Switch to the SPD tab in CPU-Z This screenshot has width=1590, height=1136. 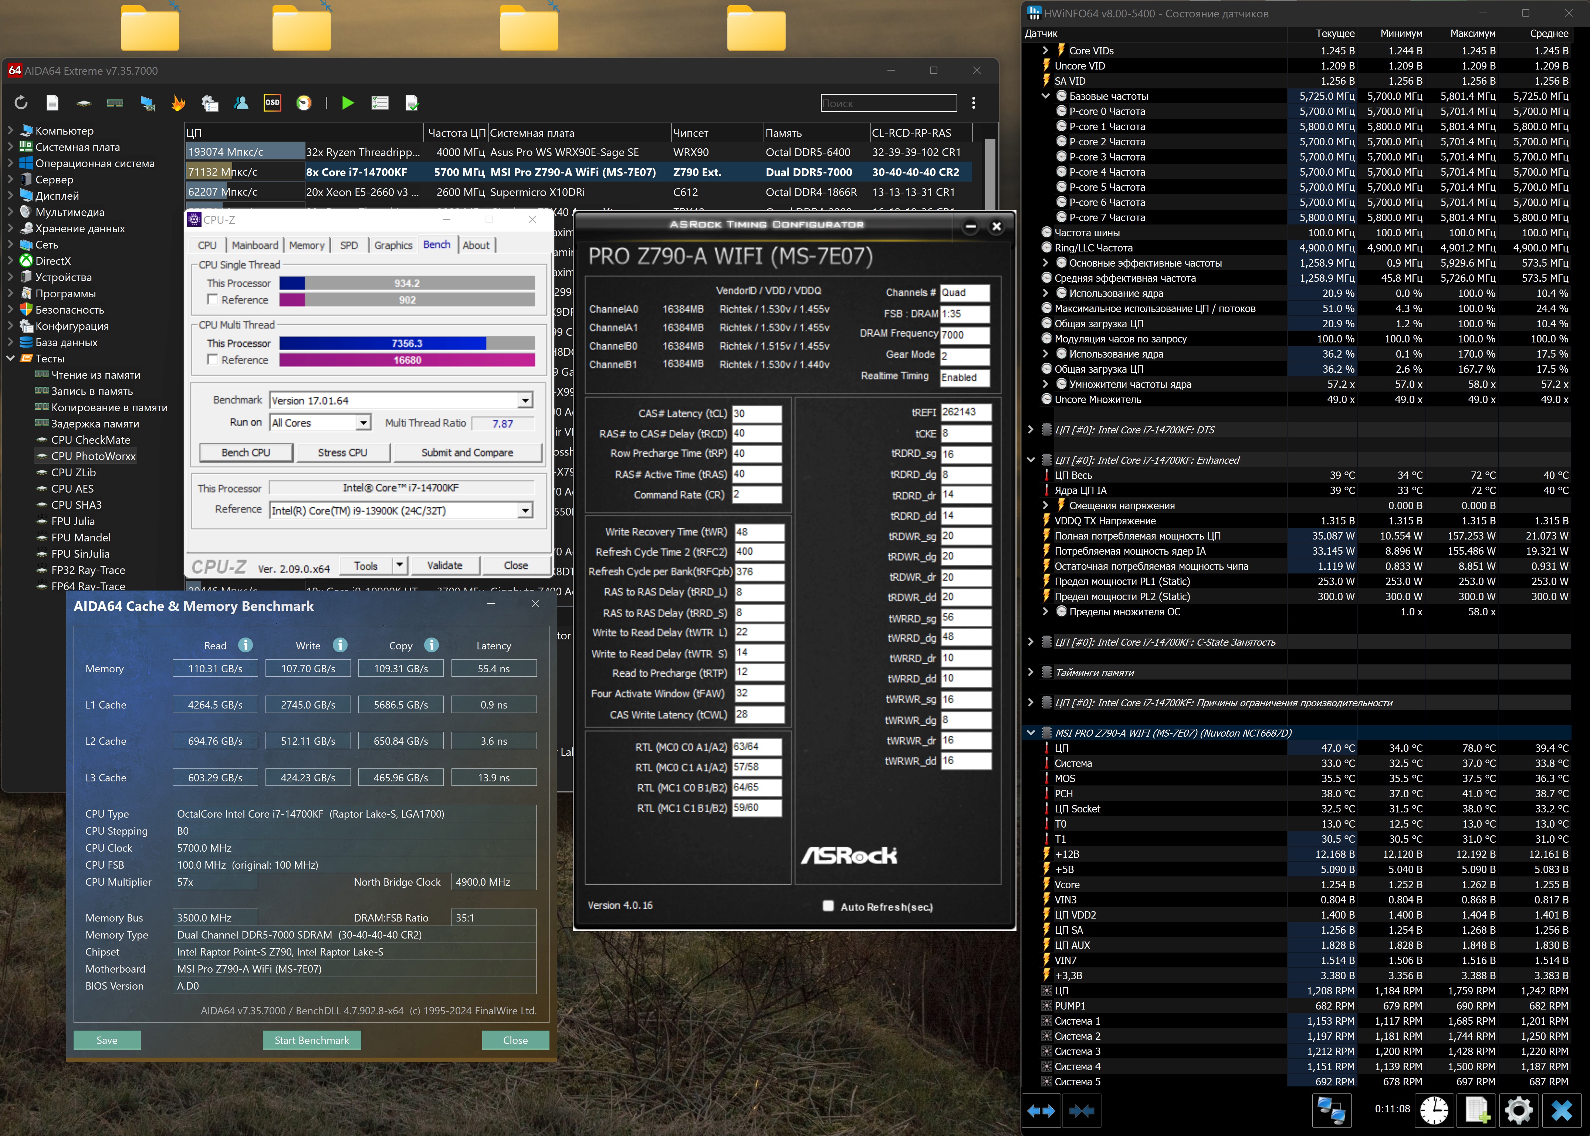pos(348,246)
